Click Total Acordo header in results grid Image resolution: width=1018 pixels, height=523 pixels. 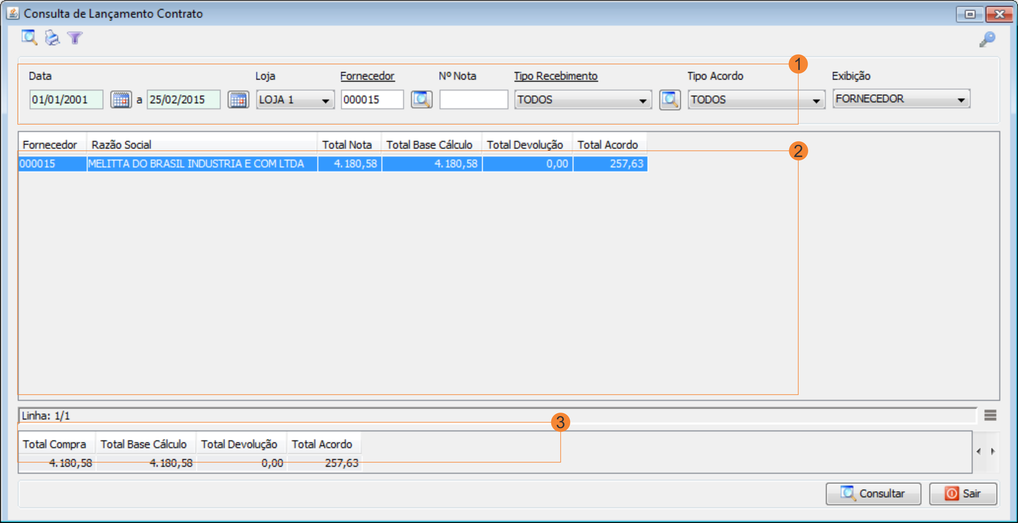(610, 145)
